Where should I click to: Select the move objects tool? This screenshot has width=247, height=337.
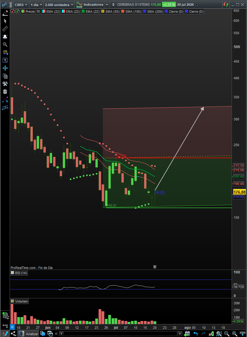5,68
